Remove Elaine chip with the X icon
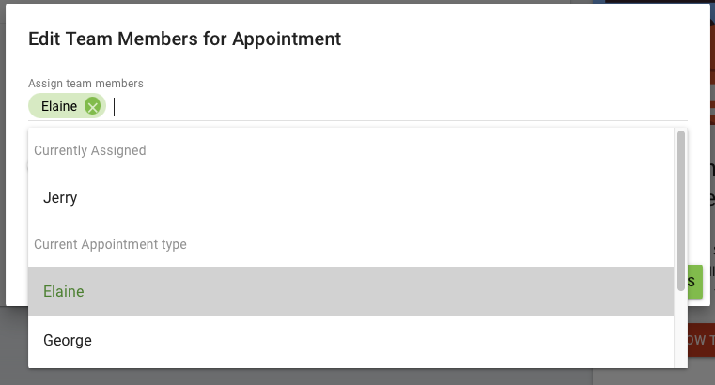The width and height of the screenshot is (715, 385). [93, 107]
